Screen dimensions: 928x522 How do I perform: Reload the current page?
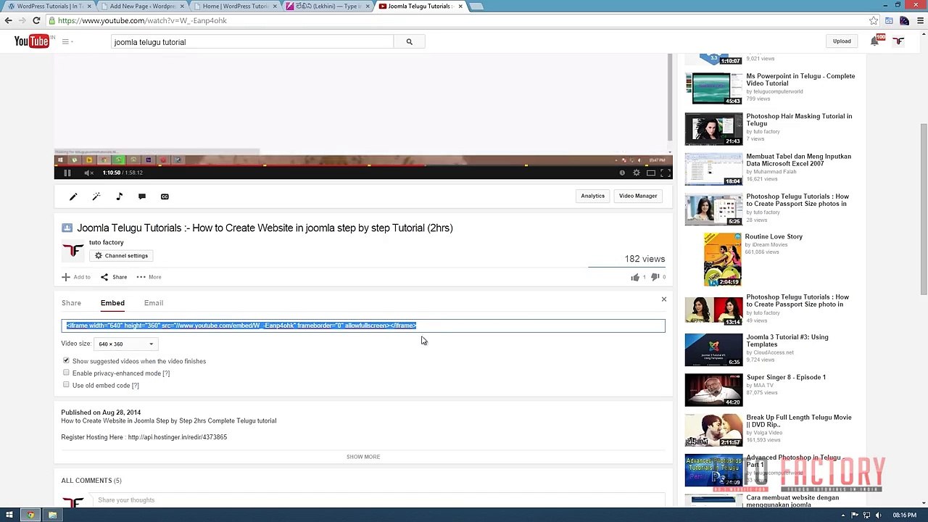[36, 20]
